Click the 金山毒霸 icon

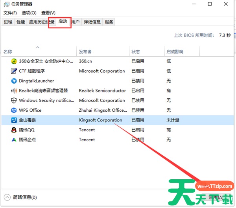(x=14, y=120)
